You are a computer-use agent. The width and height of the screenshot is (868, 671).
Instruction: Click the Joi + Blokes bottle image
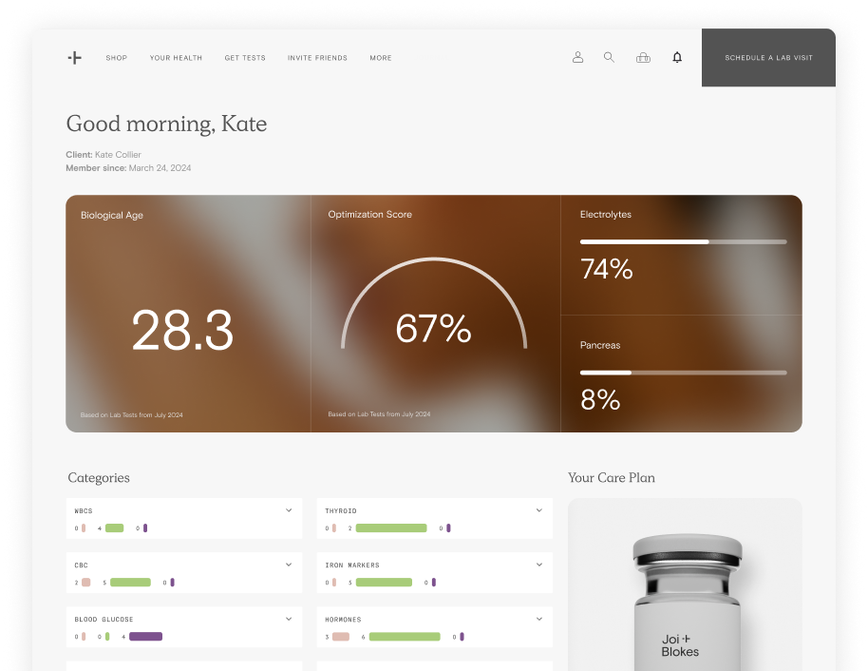tap(686, 599)
